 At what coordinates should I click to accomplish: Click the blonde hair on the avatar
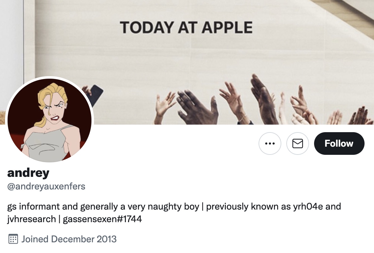51,95
